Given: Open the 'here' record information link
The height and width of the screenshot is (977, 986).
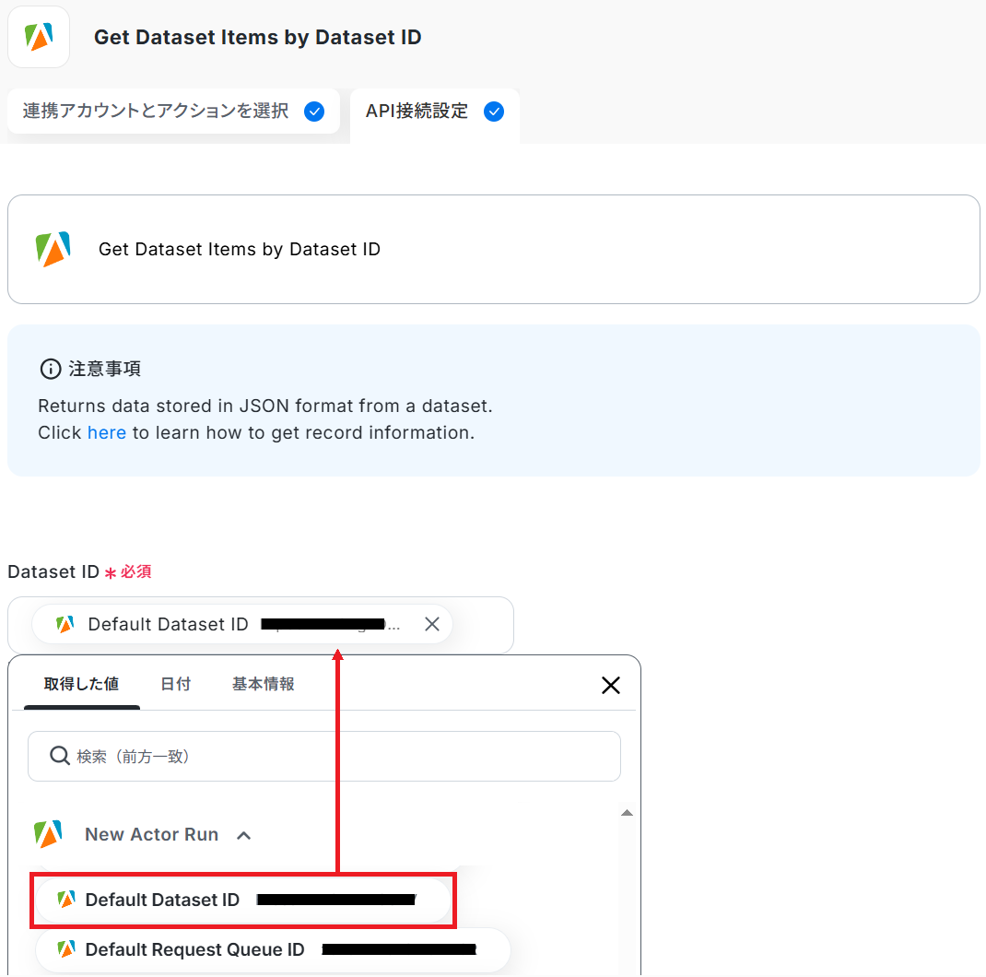Looking at the screenshot, I should [107, 433].
